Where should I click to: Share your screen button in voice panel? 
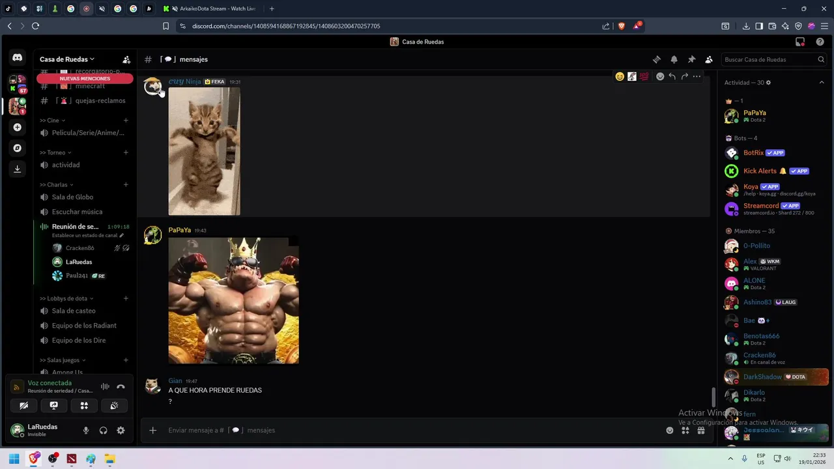[x=54, y=405]
